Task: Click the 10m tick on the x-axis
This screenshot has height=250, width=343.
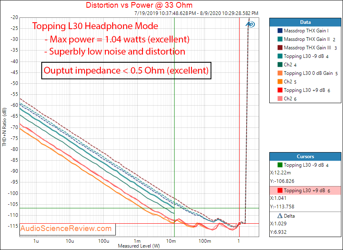Action: coord(171,241)
